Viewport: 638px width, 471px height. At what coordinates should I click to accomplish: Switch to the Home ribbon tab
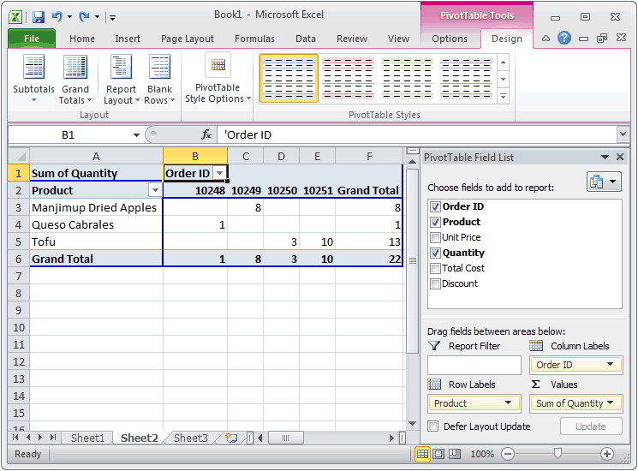(x=82, y=39)
